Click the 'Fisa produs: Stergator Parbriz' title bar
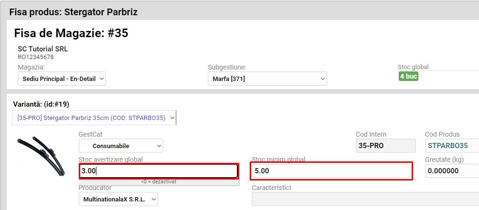479x210 pixels. [x=74, y=12]
